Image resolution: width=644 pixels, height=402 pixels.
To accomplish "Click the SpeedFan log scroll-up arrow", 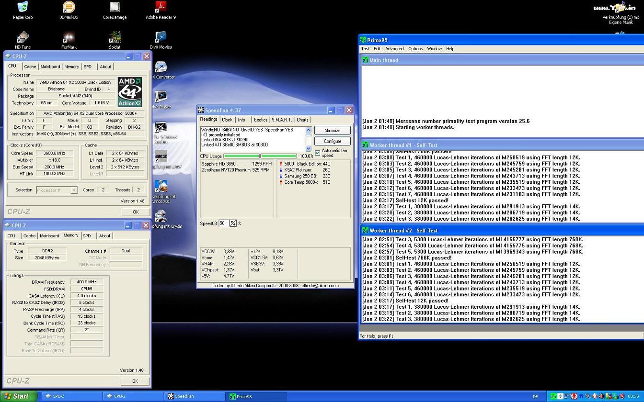I will [x=309, y=130].
